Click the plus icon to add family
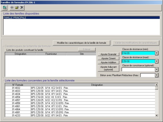This screenshot has height=122, width=163. [12, 7]
